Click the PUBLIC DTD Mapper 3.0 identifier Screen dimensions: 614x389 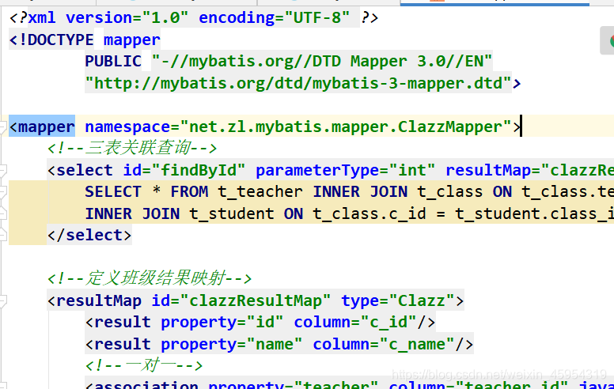289,62
